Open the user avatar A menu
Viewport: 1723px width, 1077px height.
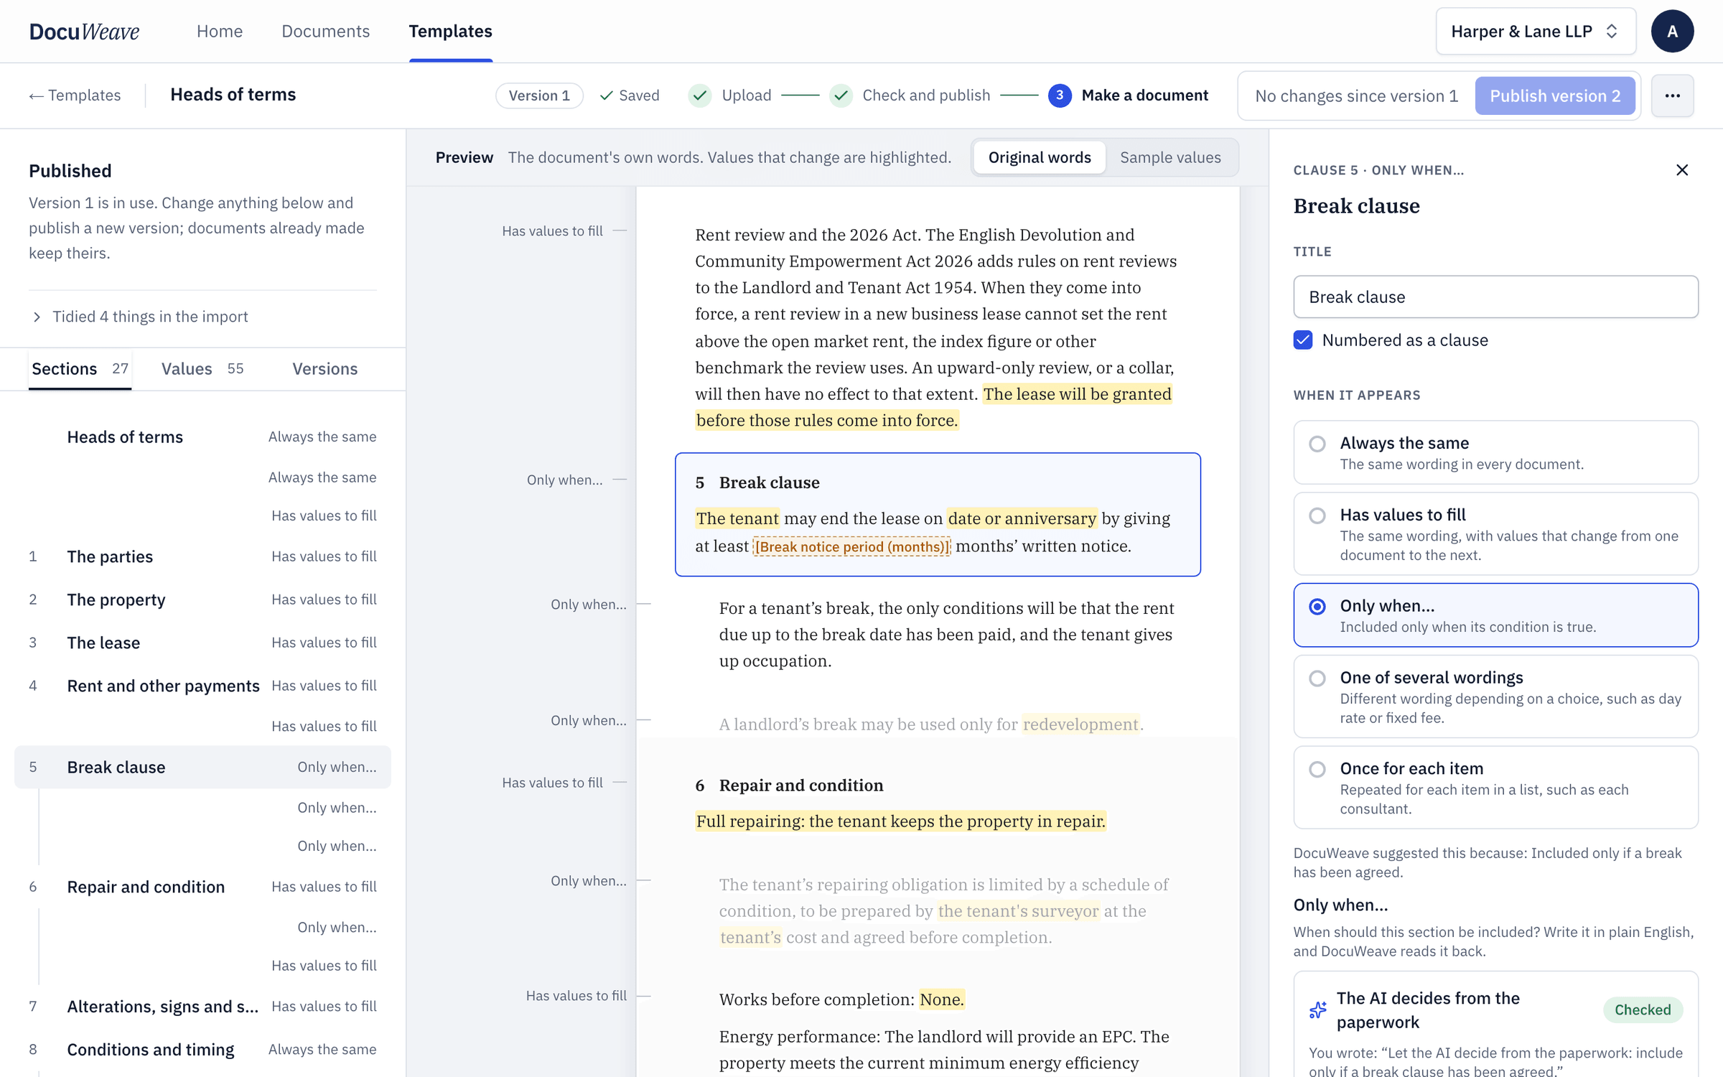coord(1672,32)
